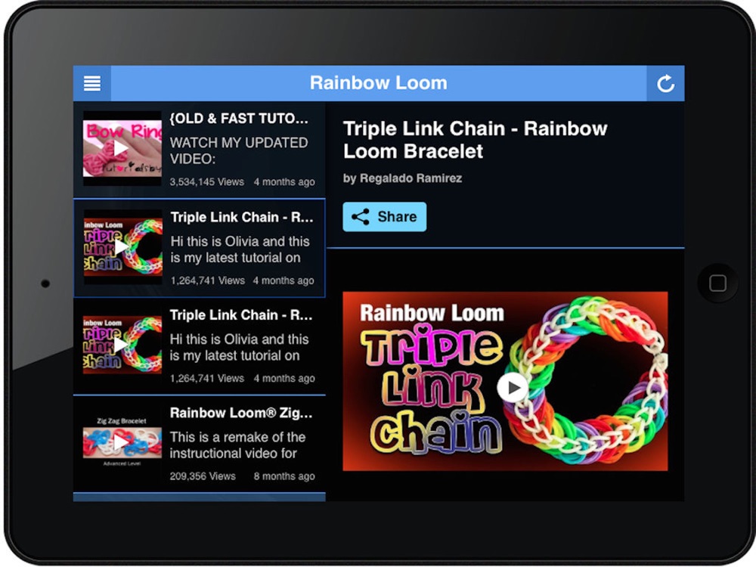Click the author name Regalado Ramirez
Image resolution: width=756 pixels, height=567 pixels.
tap(411, 178)
